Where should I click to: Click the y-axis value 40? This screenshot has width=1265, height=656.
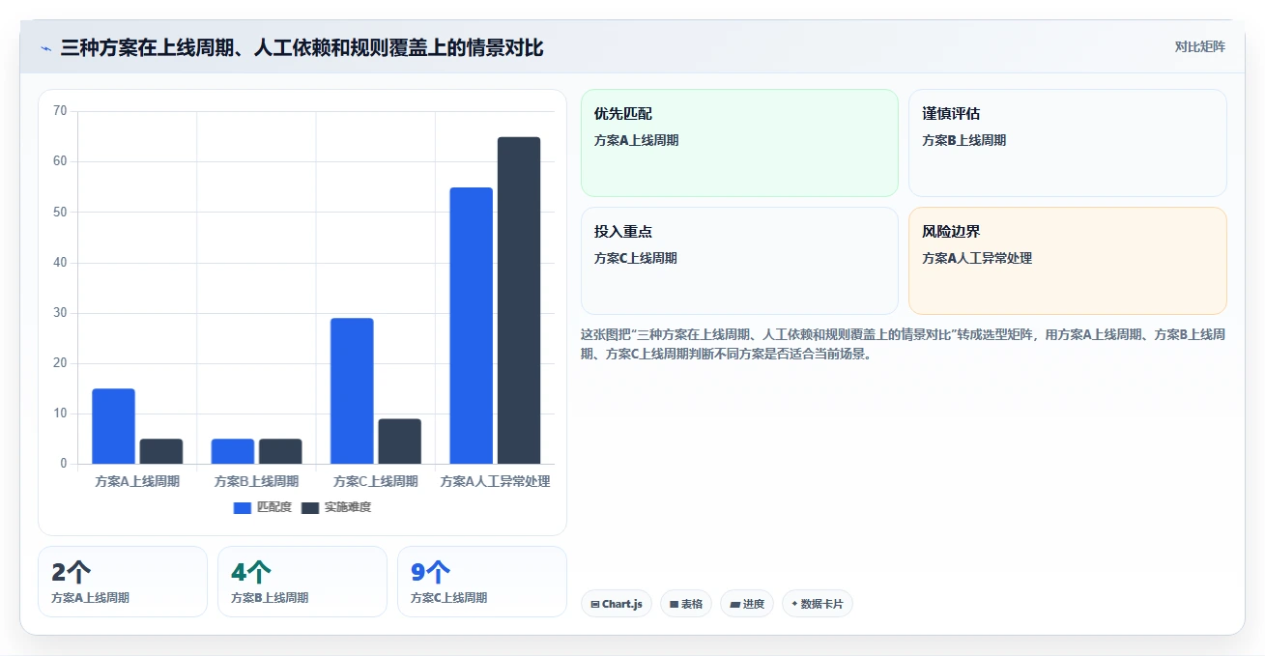pyautogui.click(x=60, y=263)
